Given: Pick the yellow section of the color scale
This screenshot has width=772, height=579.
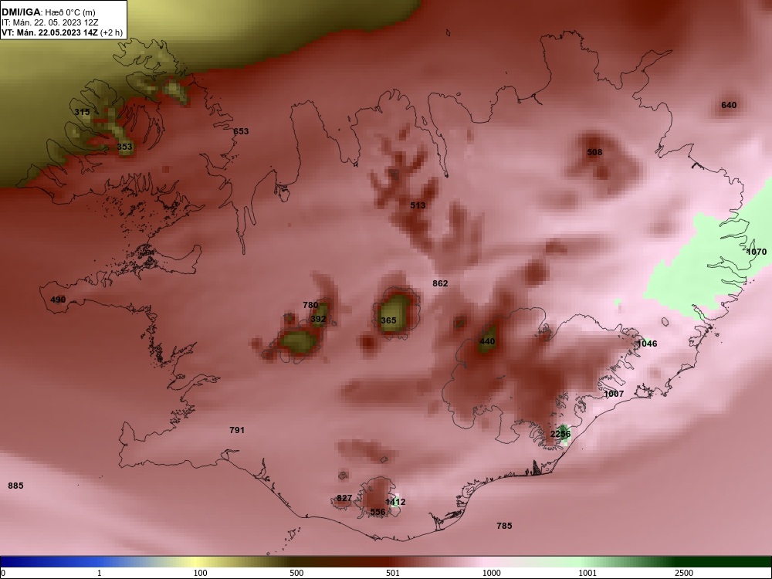Looking at the screenshot, I should (x=195, y=562).
